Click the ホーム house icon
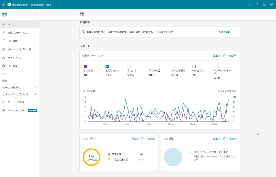The image size is (276, 177). click(4, 24)
